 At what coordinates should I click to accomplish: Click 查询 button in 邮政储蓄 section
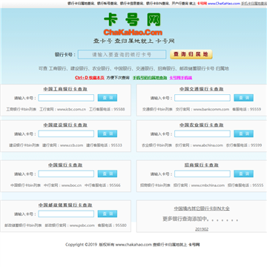[108, 214]
